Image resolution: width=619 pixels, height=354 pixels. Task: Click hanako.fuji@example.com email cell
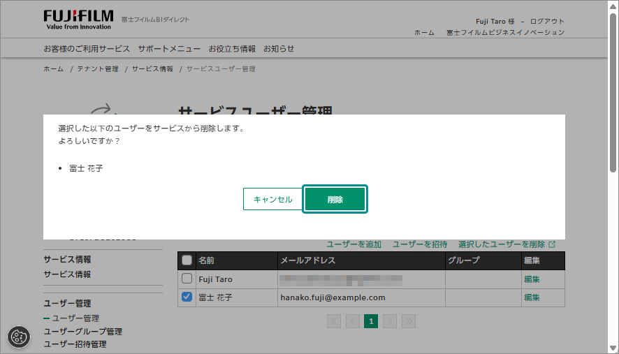[361, 297]
